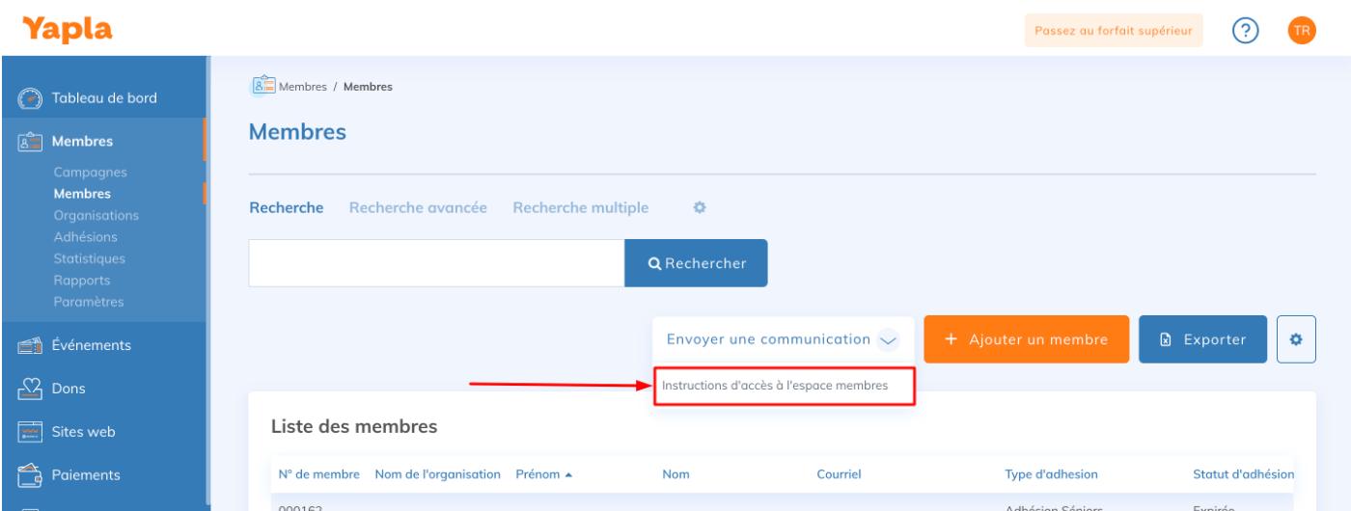Click the Événements ticket icon

[x=30, y=345]
